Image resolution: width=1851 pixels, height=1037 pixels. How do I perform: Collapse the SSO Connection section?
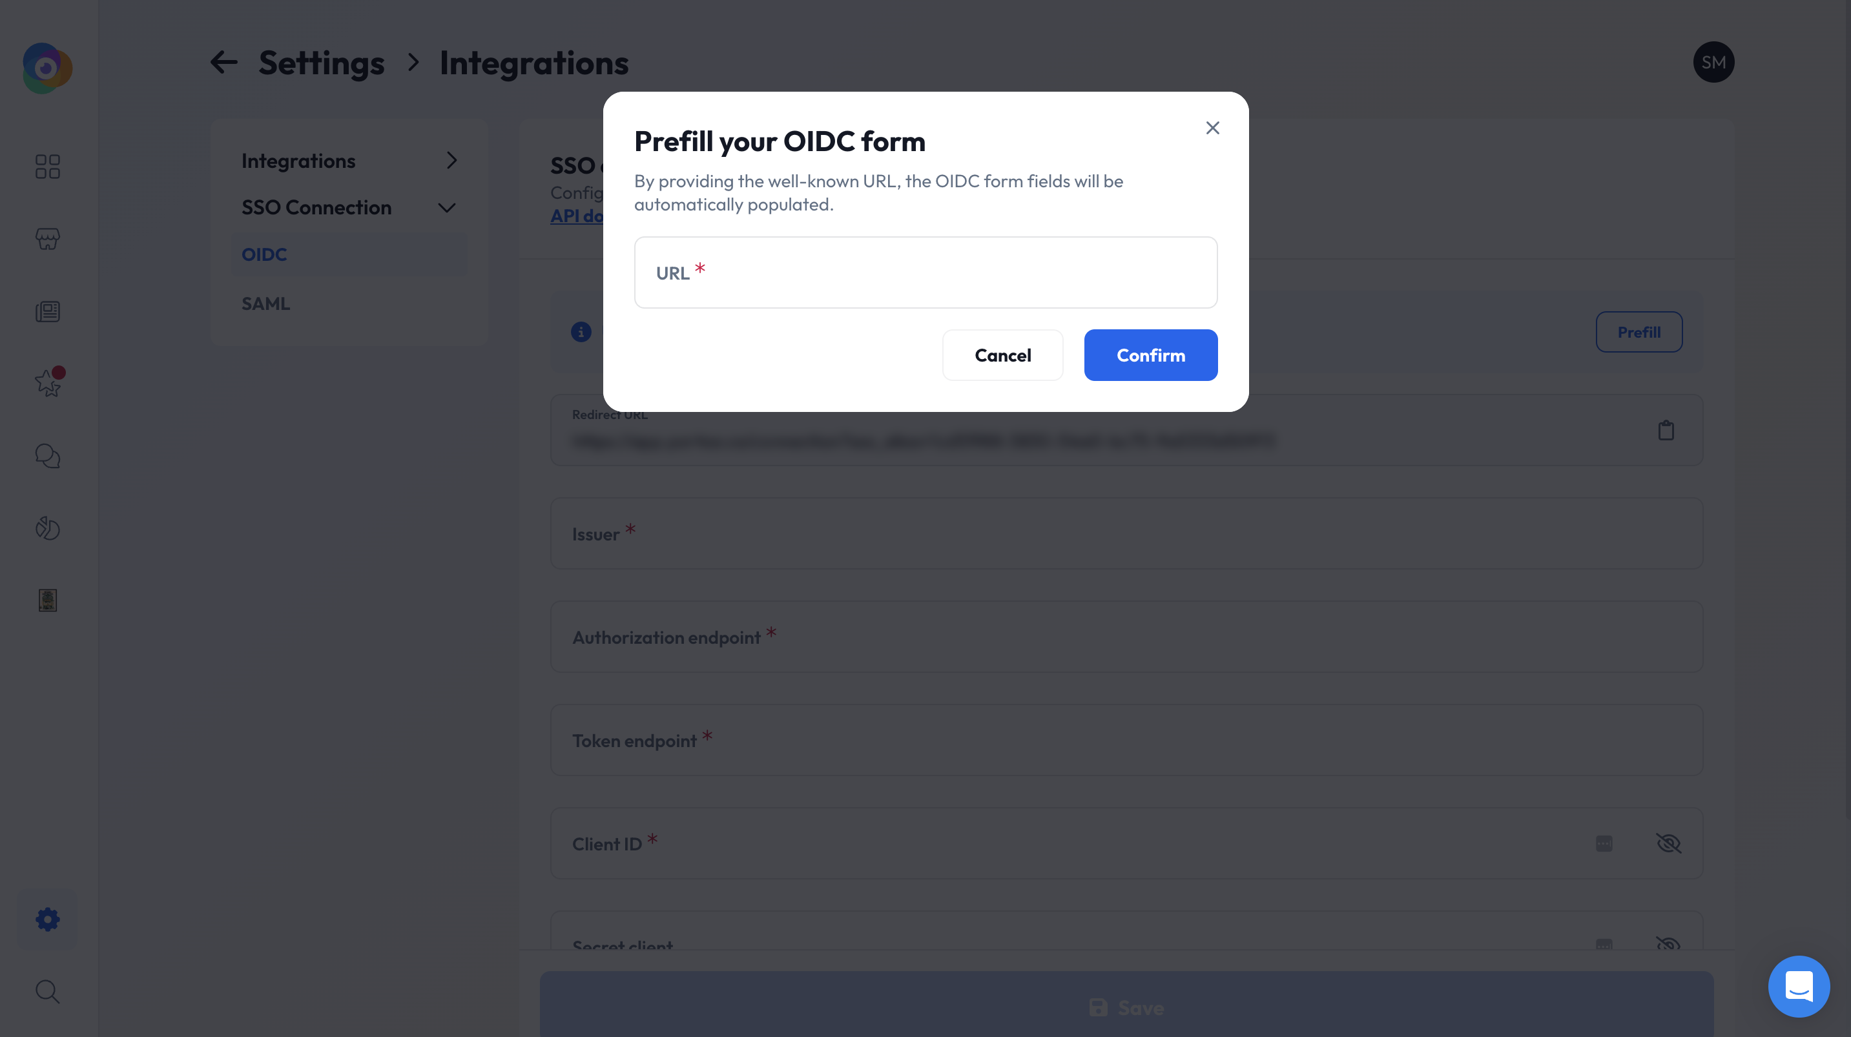click(446, 207)
